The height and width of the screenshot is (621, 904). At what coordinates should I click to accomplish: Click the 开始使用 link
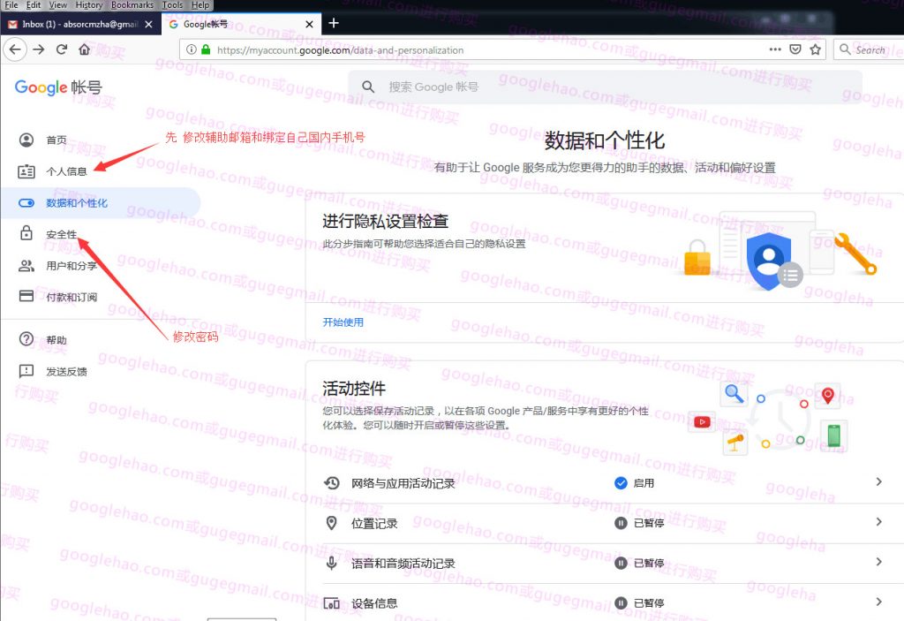click(343, 322)
